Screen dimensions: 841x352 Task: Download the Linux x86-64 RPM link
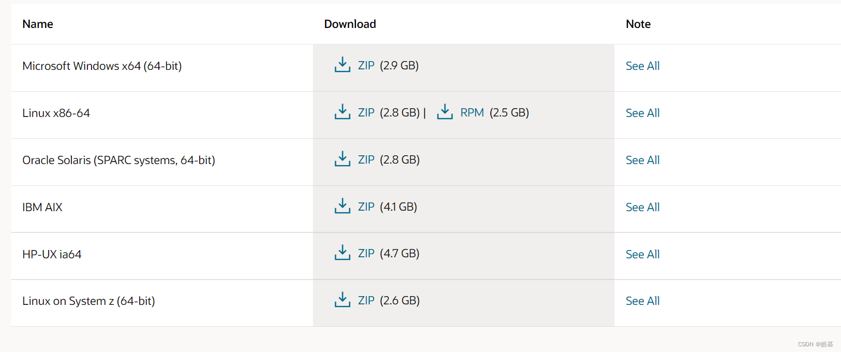pos(472,113)
